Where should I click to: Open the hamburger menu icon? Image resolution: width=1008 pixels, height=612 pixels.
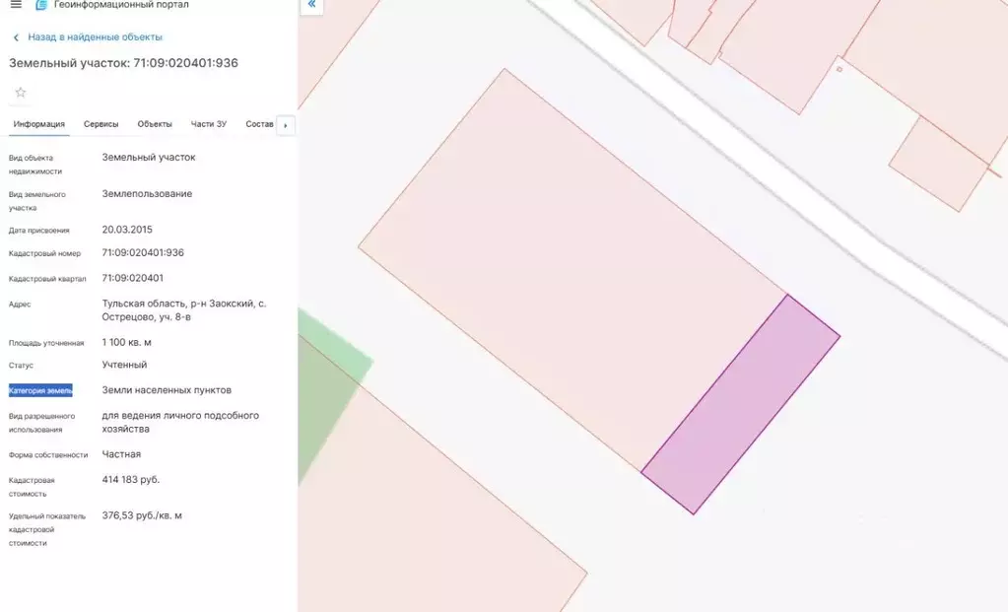point(16,5)
